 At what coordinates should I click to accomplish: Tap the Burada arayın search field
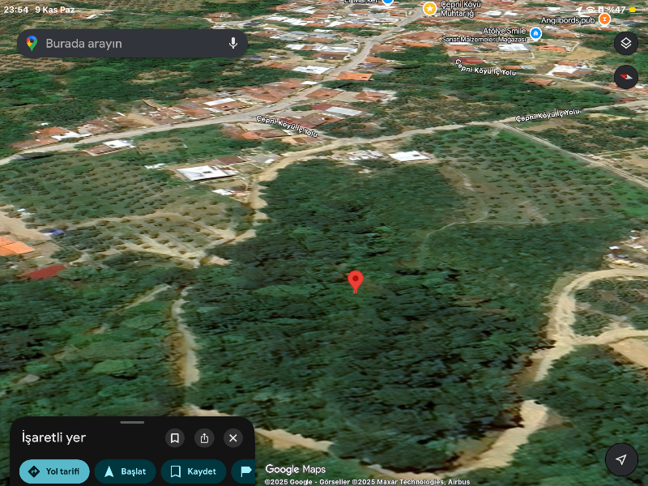pyautogui.click(x=130, y=44)
